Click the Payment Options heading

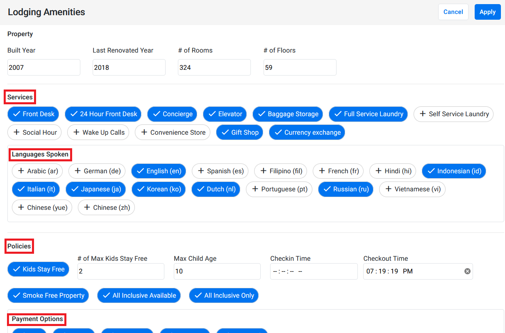tap(37, 319)
